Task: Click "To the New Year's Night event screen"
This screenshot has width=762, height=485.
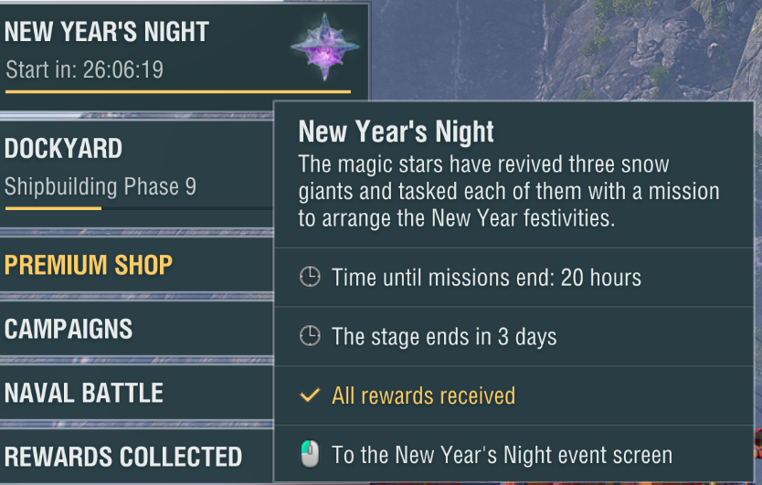Action: (502, 455)
